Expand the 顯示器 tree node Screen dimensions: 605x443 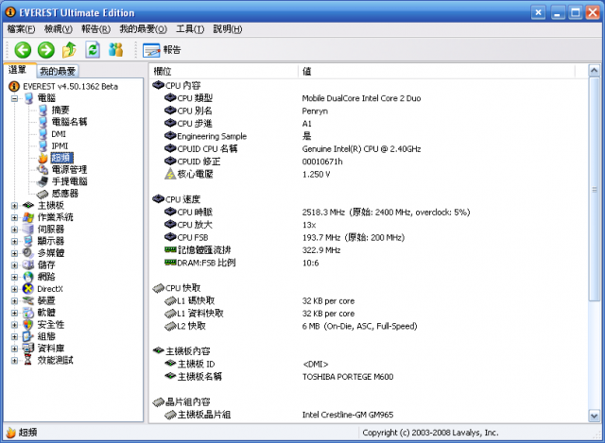pyautogui.click(x=14, y=242)
